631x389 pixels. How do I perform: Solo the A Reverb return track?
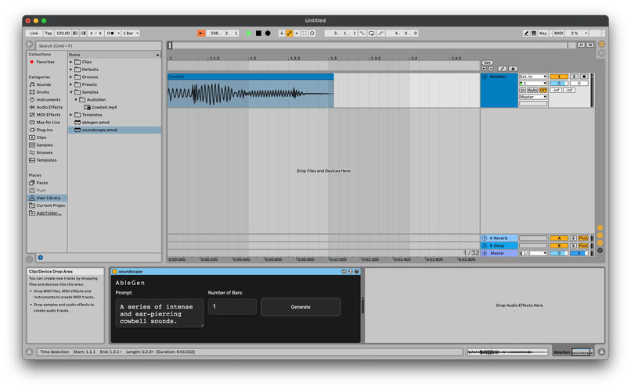(573, 238)
